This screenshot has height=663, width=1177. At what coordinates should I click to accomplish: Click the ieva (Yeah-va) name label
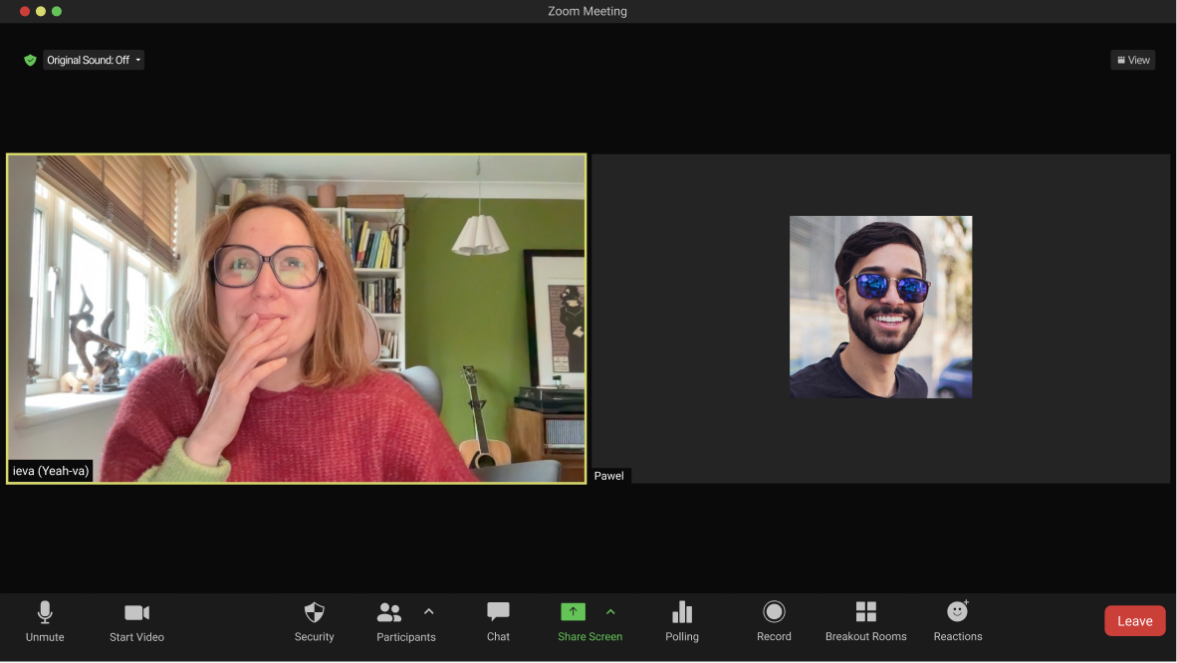51,471
